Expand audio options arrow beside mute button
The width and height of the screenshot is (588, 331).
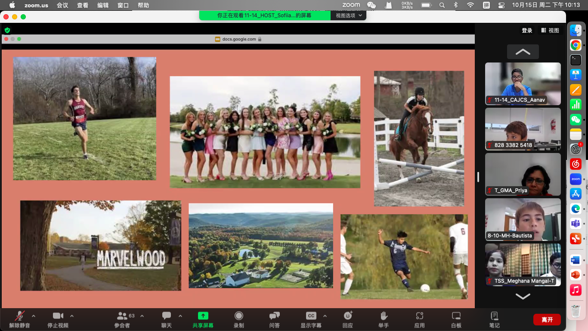point(34,315)
